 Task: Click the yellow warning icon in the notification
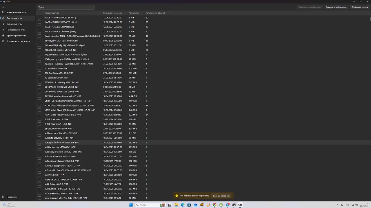(x=177, y=196)
